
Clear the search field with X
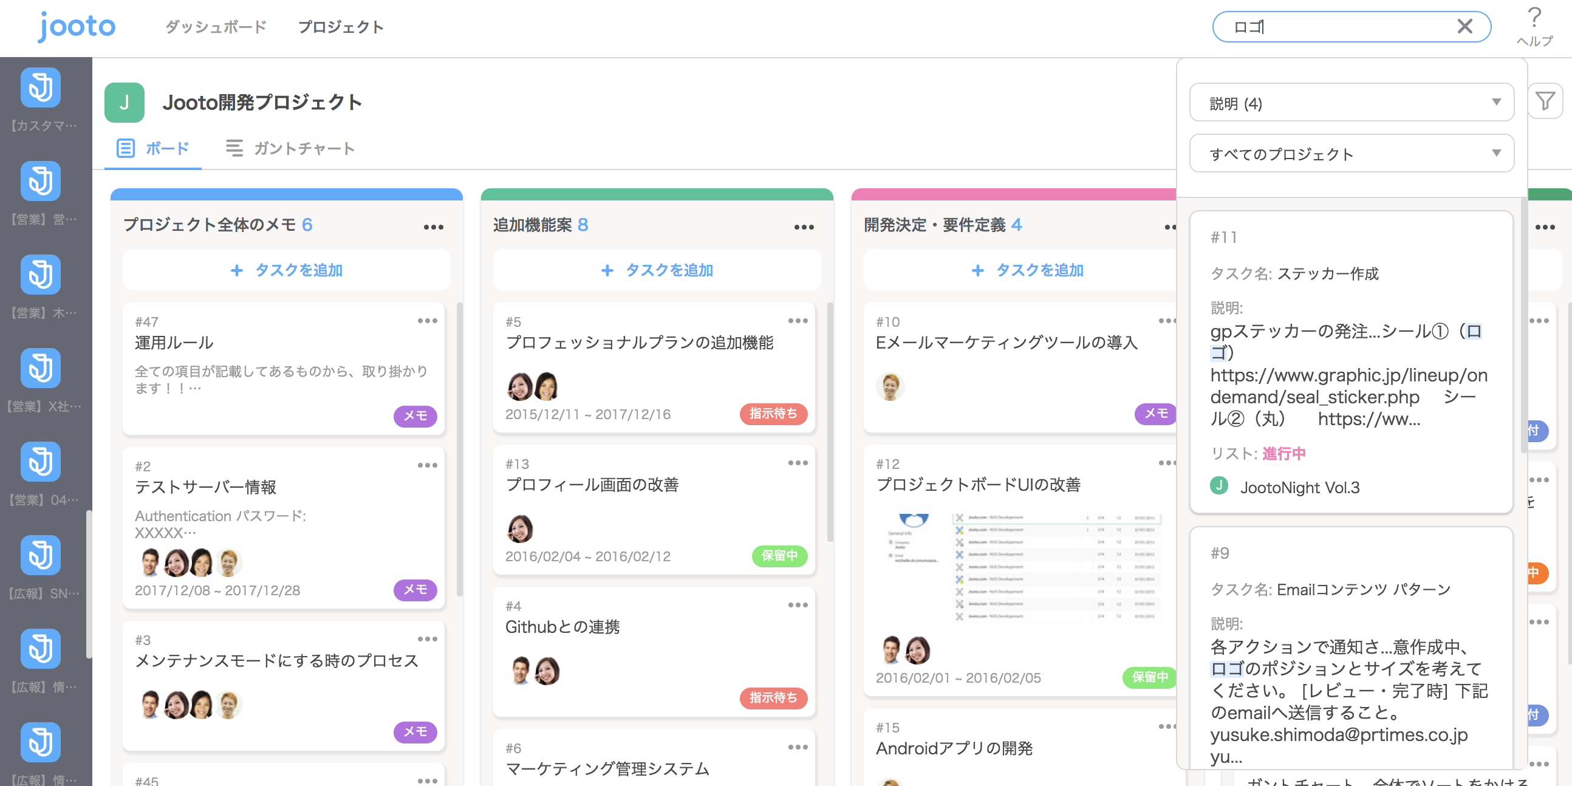tap(1464, 26)
